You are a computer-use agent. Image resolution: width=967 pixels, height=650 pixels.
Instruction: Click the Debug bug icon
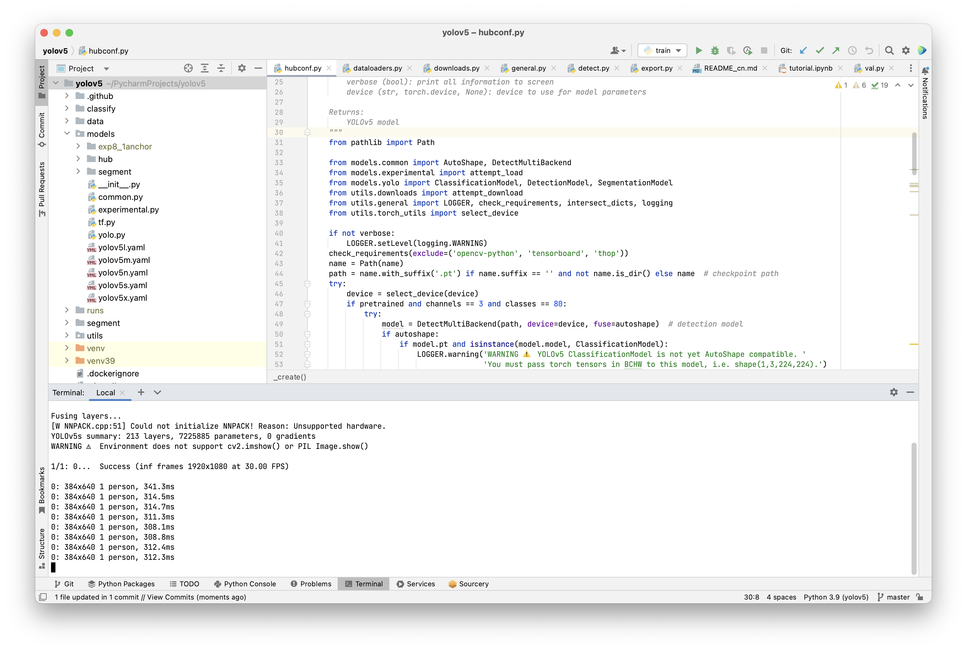[715, 50]
